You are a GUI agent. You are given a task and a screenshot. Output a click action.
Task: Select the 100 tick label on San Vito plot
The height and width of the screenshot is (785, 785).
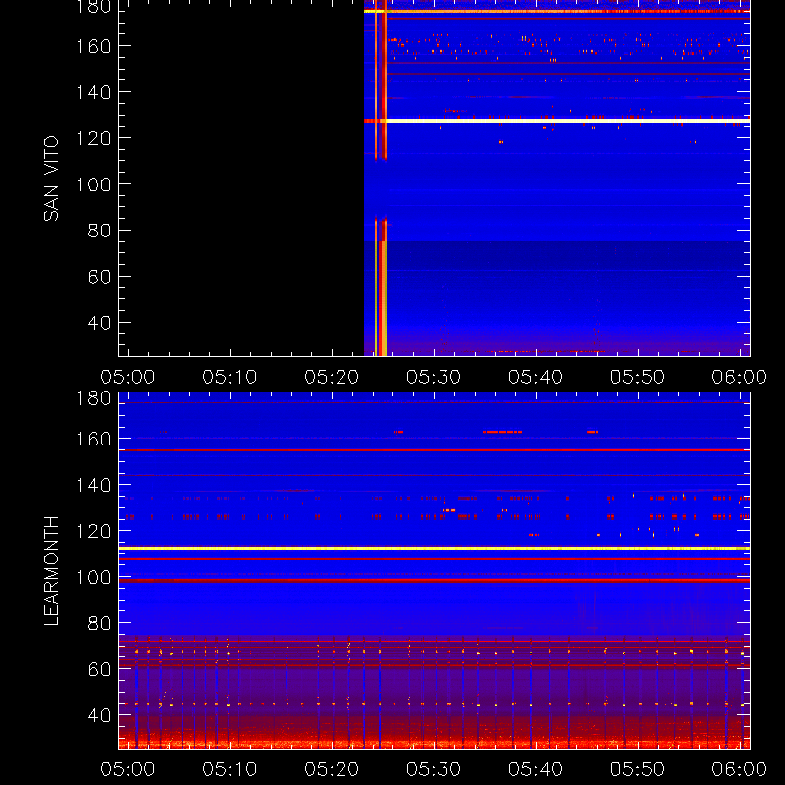[x=93, y=184]
